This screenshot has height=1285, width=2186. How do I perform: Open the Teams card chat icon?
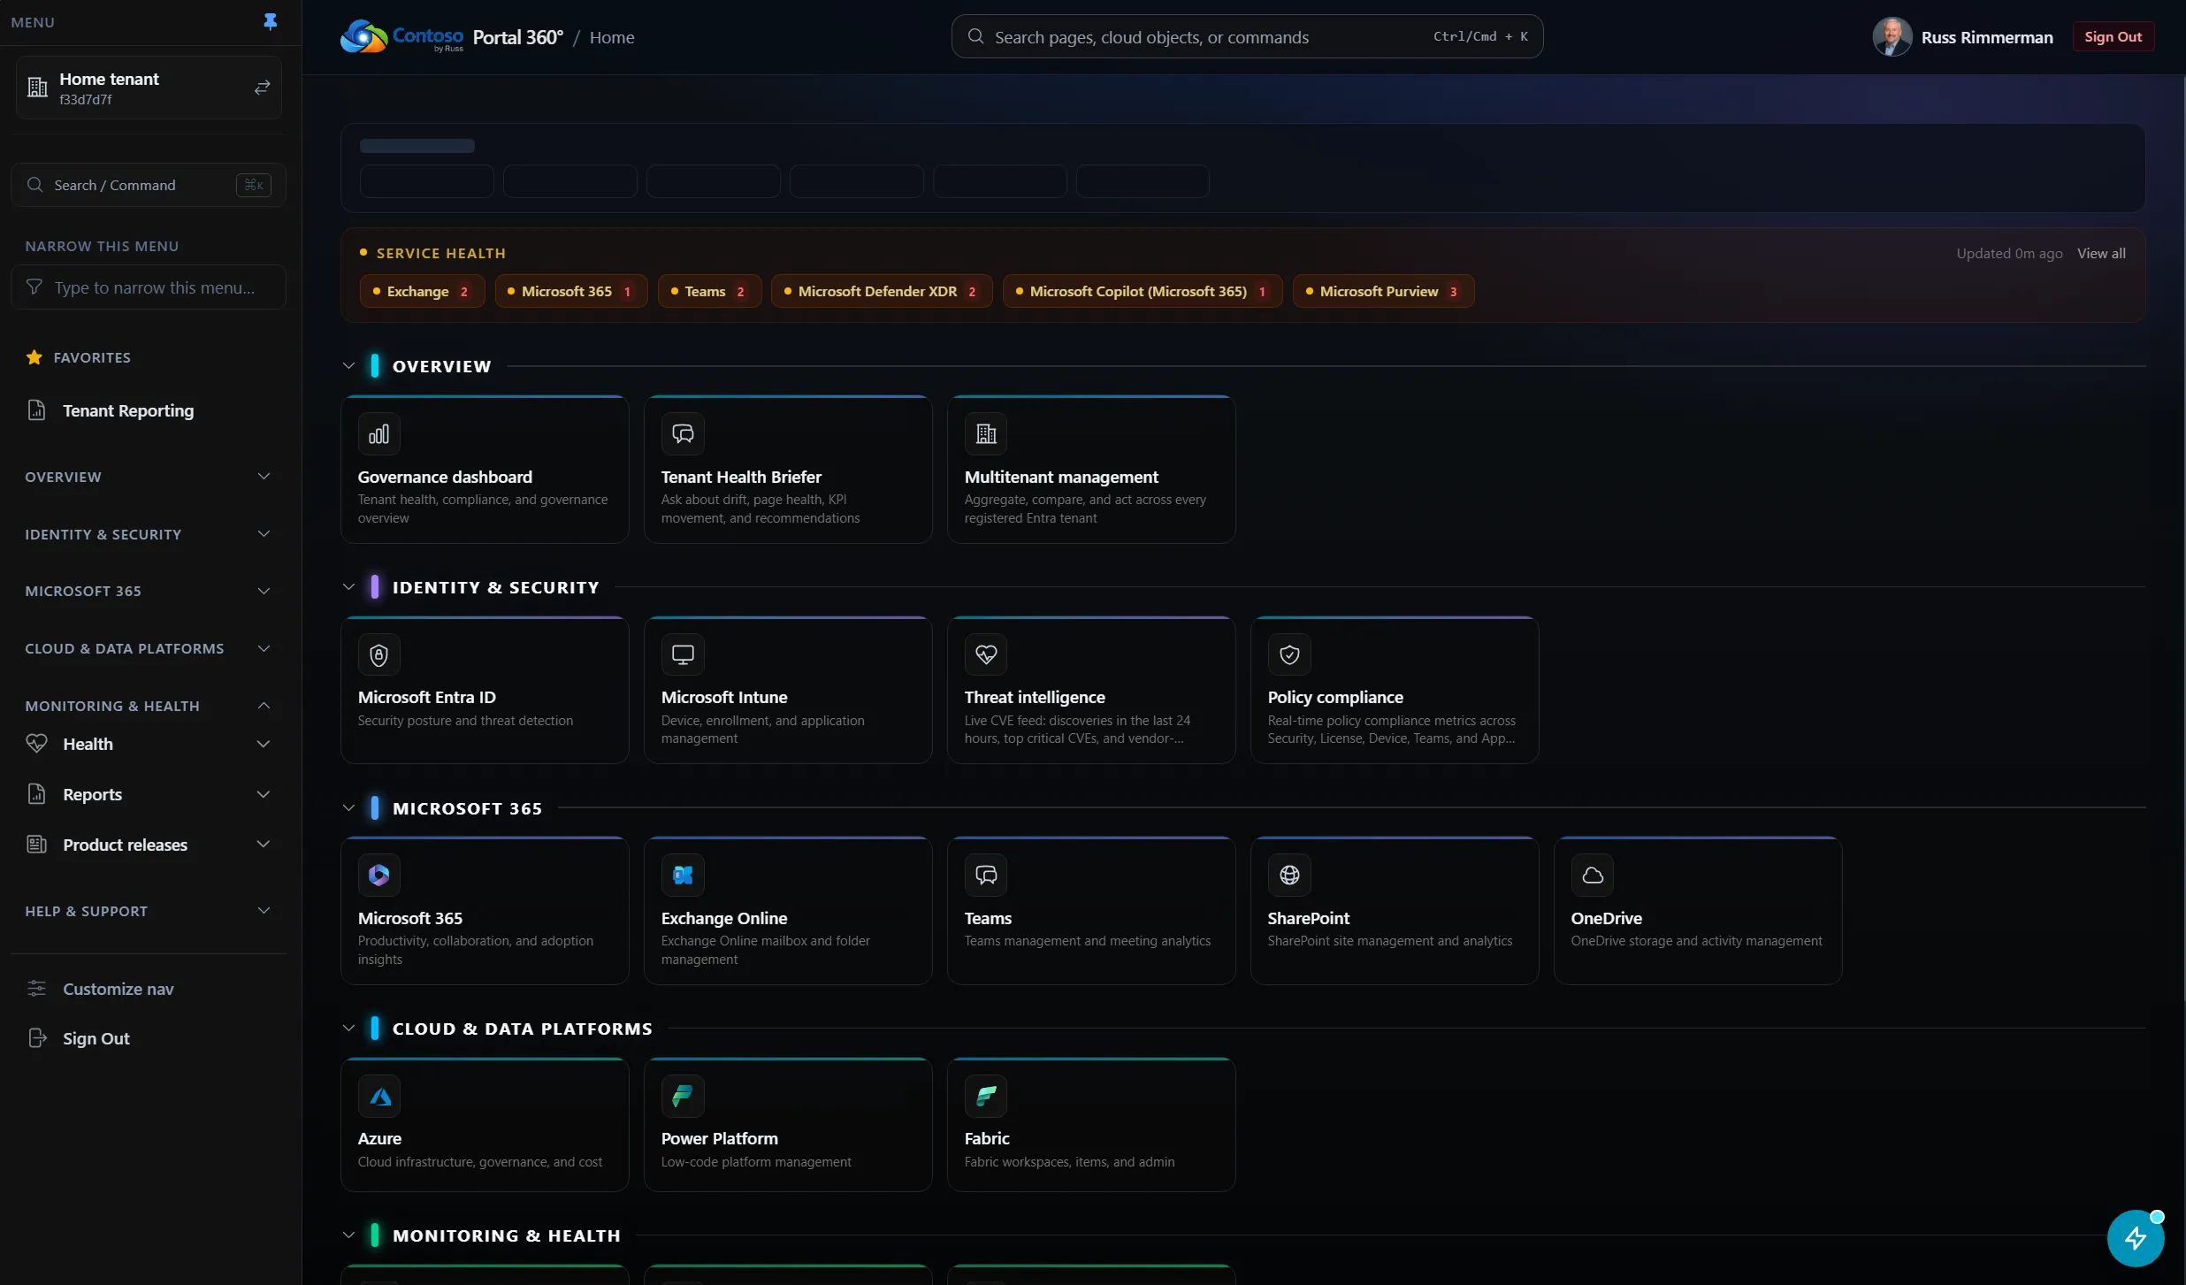(986, 876)
